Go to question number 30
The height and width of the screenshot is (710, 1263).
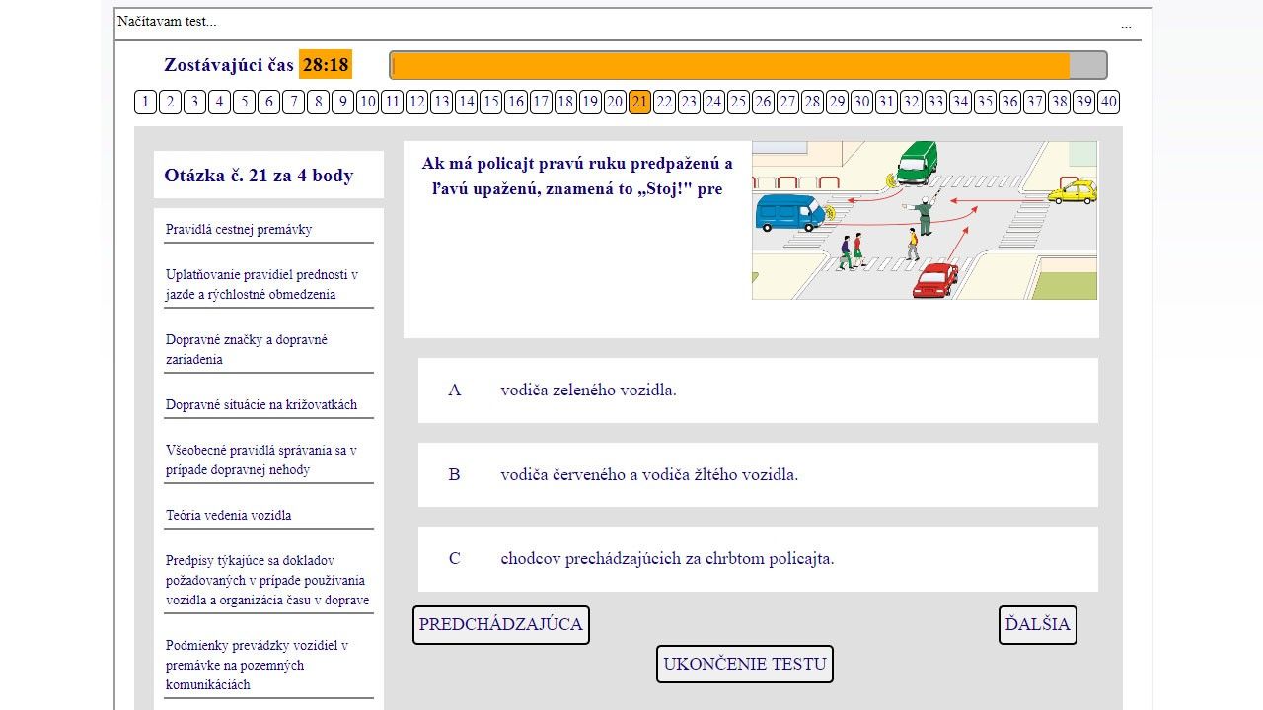(x=861, y=102)
